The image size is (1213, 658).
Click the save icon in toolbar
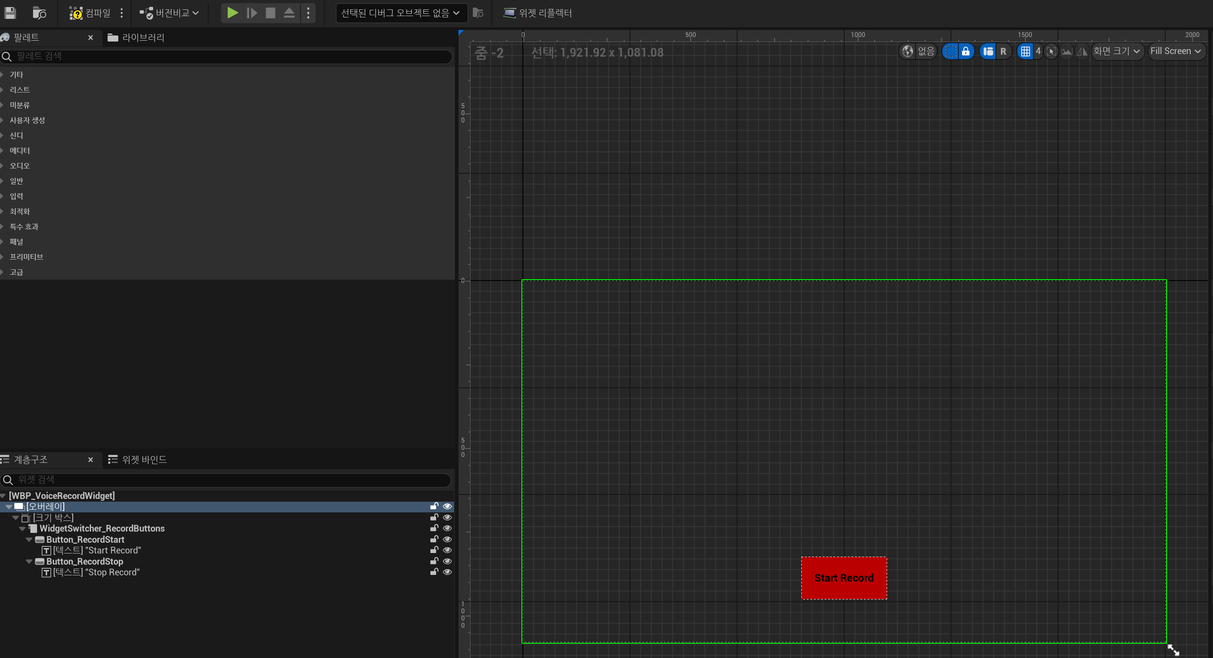pyautogui.click(x=10, y=13)
